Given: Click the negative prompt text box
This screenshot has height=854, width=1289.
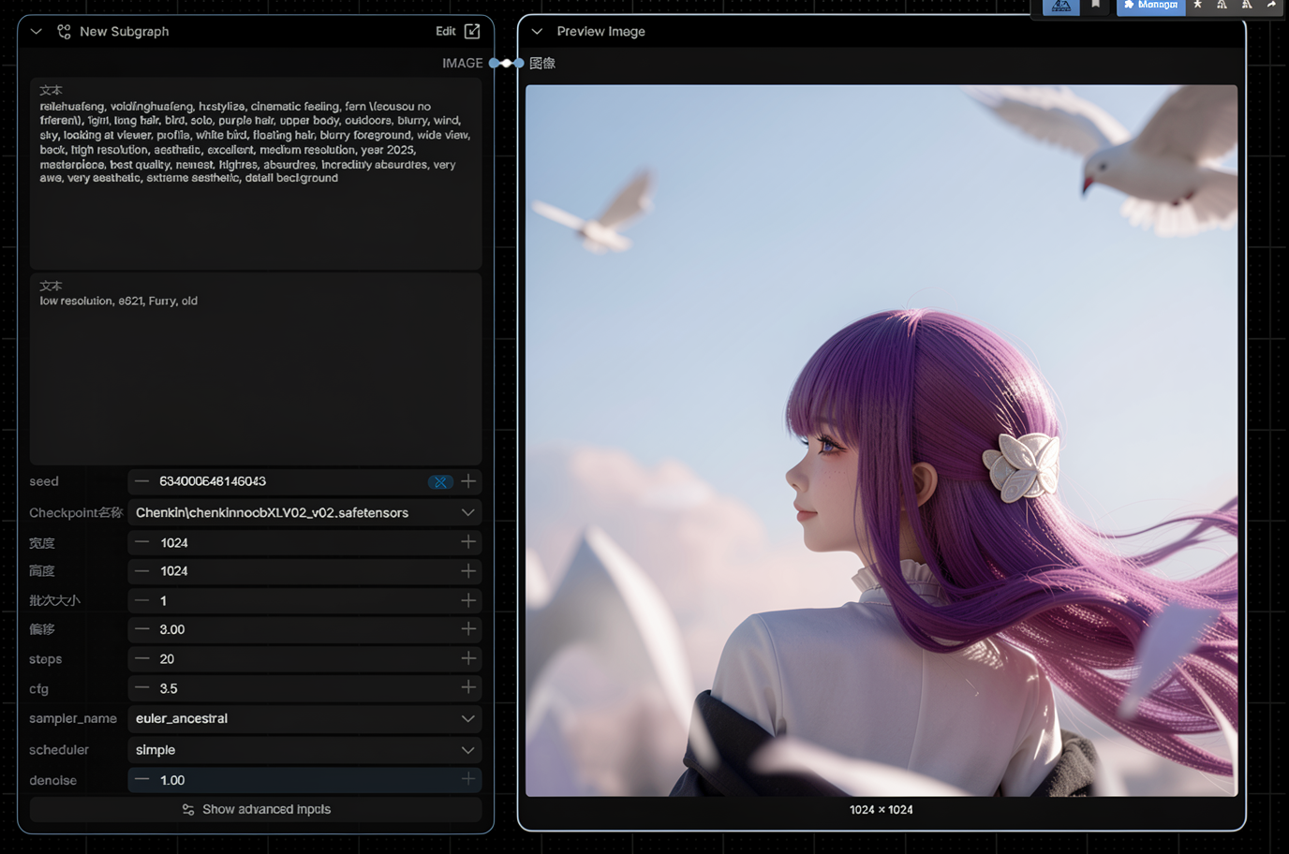Looking at the screenshot, I should 256,375.
